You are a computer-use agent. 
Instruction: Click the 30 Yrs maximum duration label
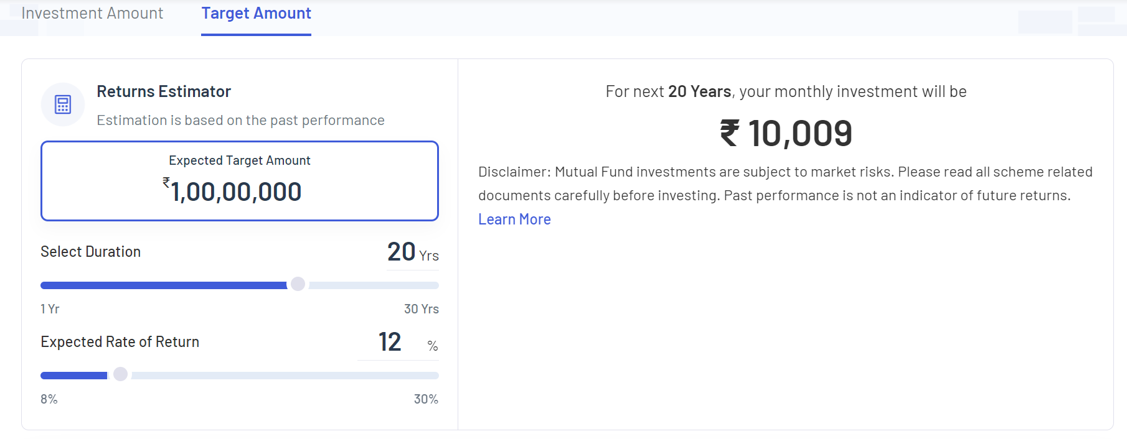421,309
